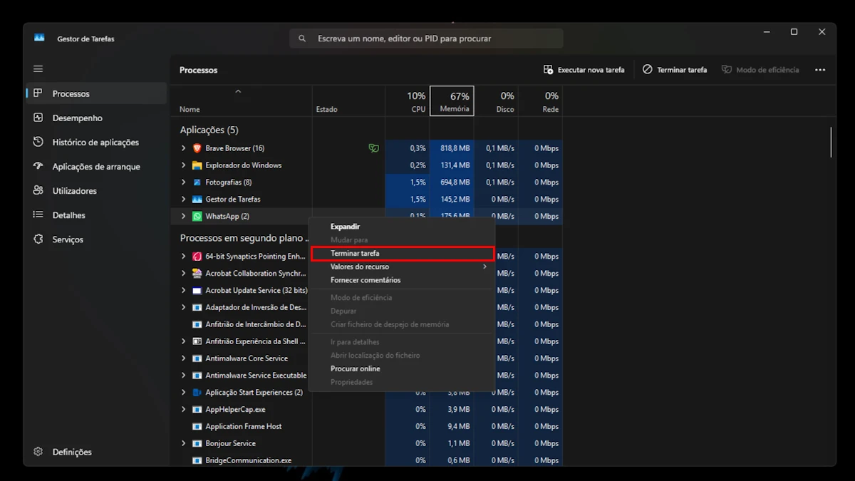Open the hamburger navigation menu icon
The image size is (855, 481).
(38, 69)
